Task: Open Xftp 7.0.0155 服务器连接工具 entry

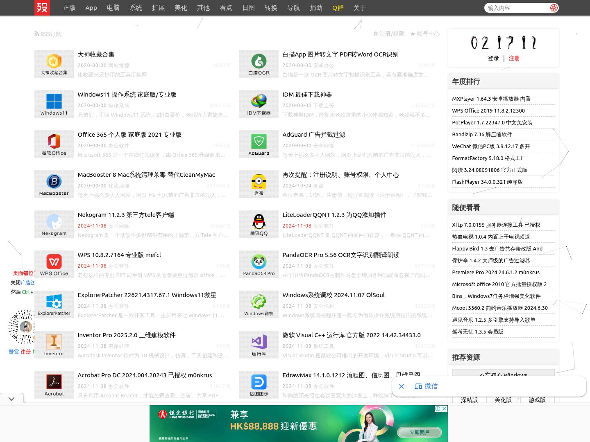Action: tap(496, 225)
